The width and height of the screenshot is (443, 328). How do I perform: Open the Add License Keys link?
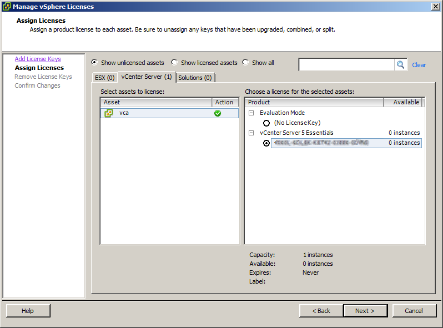(38, 59)
